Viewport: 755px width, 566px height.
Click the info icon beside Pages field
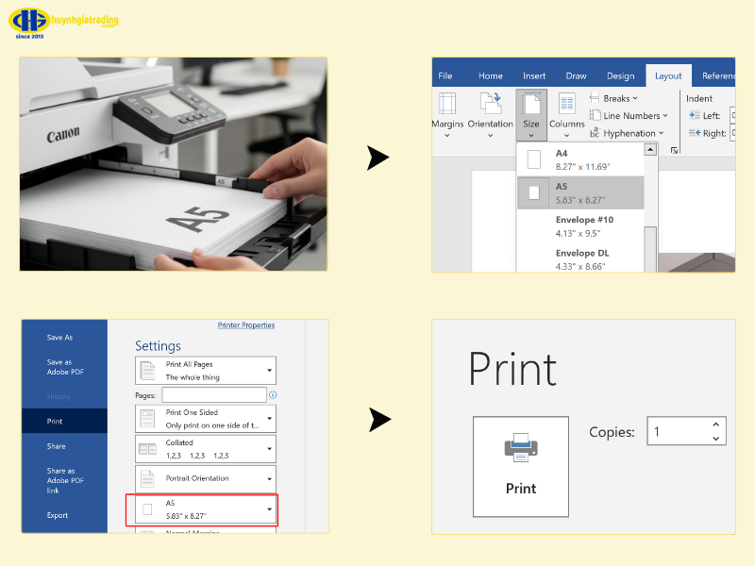tap(273, 395)
